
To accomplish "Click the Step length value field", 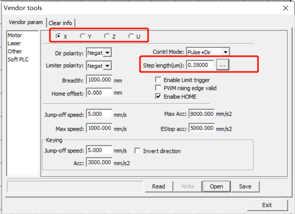I will point(200,65).
